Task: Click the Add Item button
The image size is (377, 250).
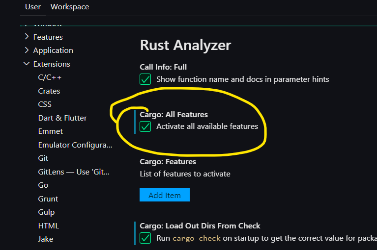Action: click(x=165, y=195)
